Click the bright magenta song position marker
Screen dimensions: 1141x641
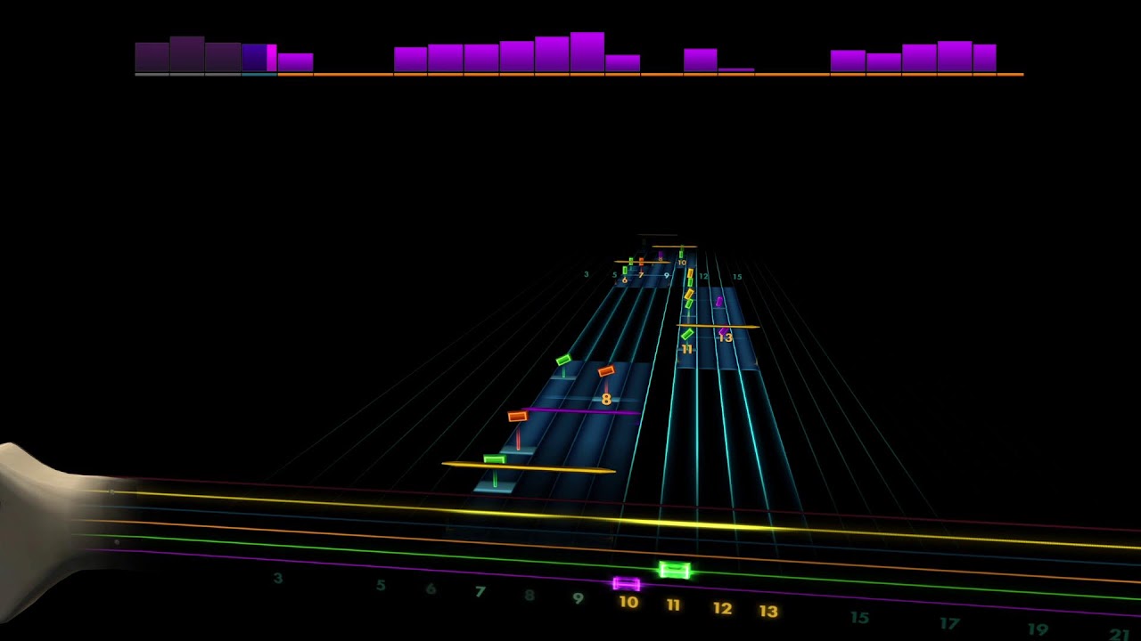click(272, 58)
